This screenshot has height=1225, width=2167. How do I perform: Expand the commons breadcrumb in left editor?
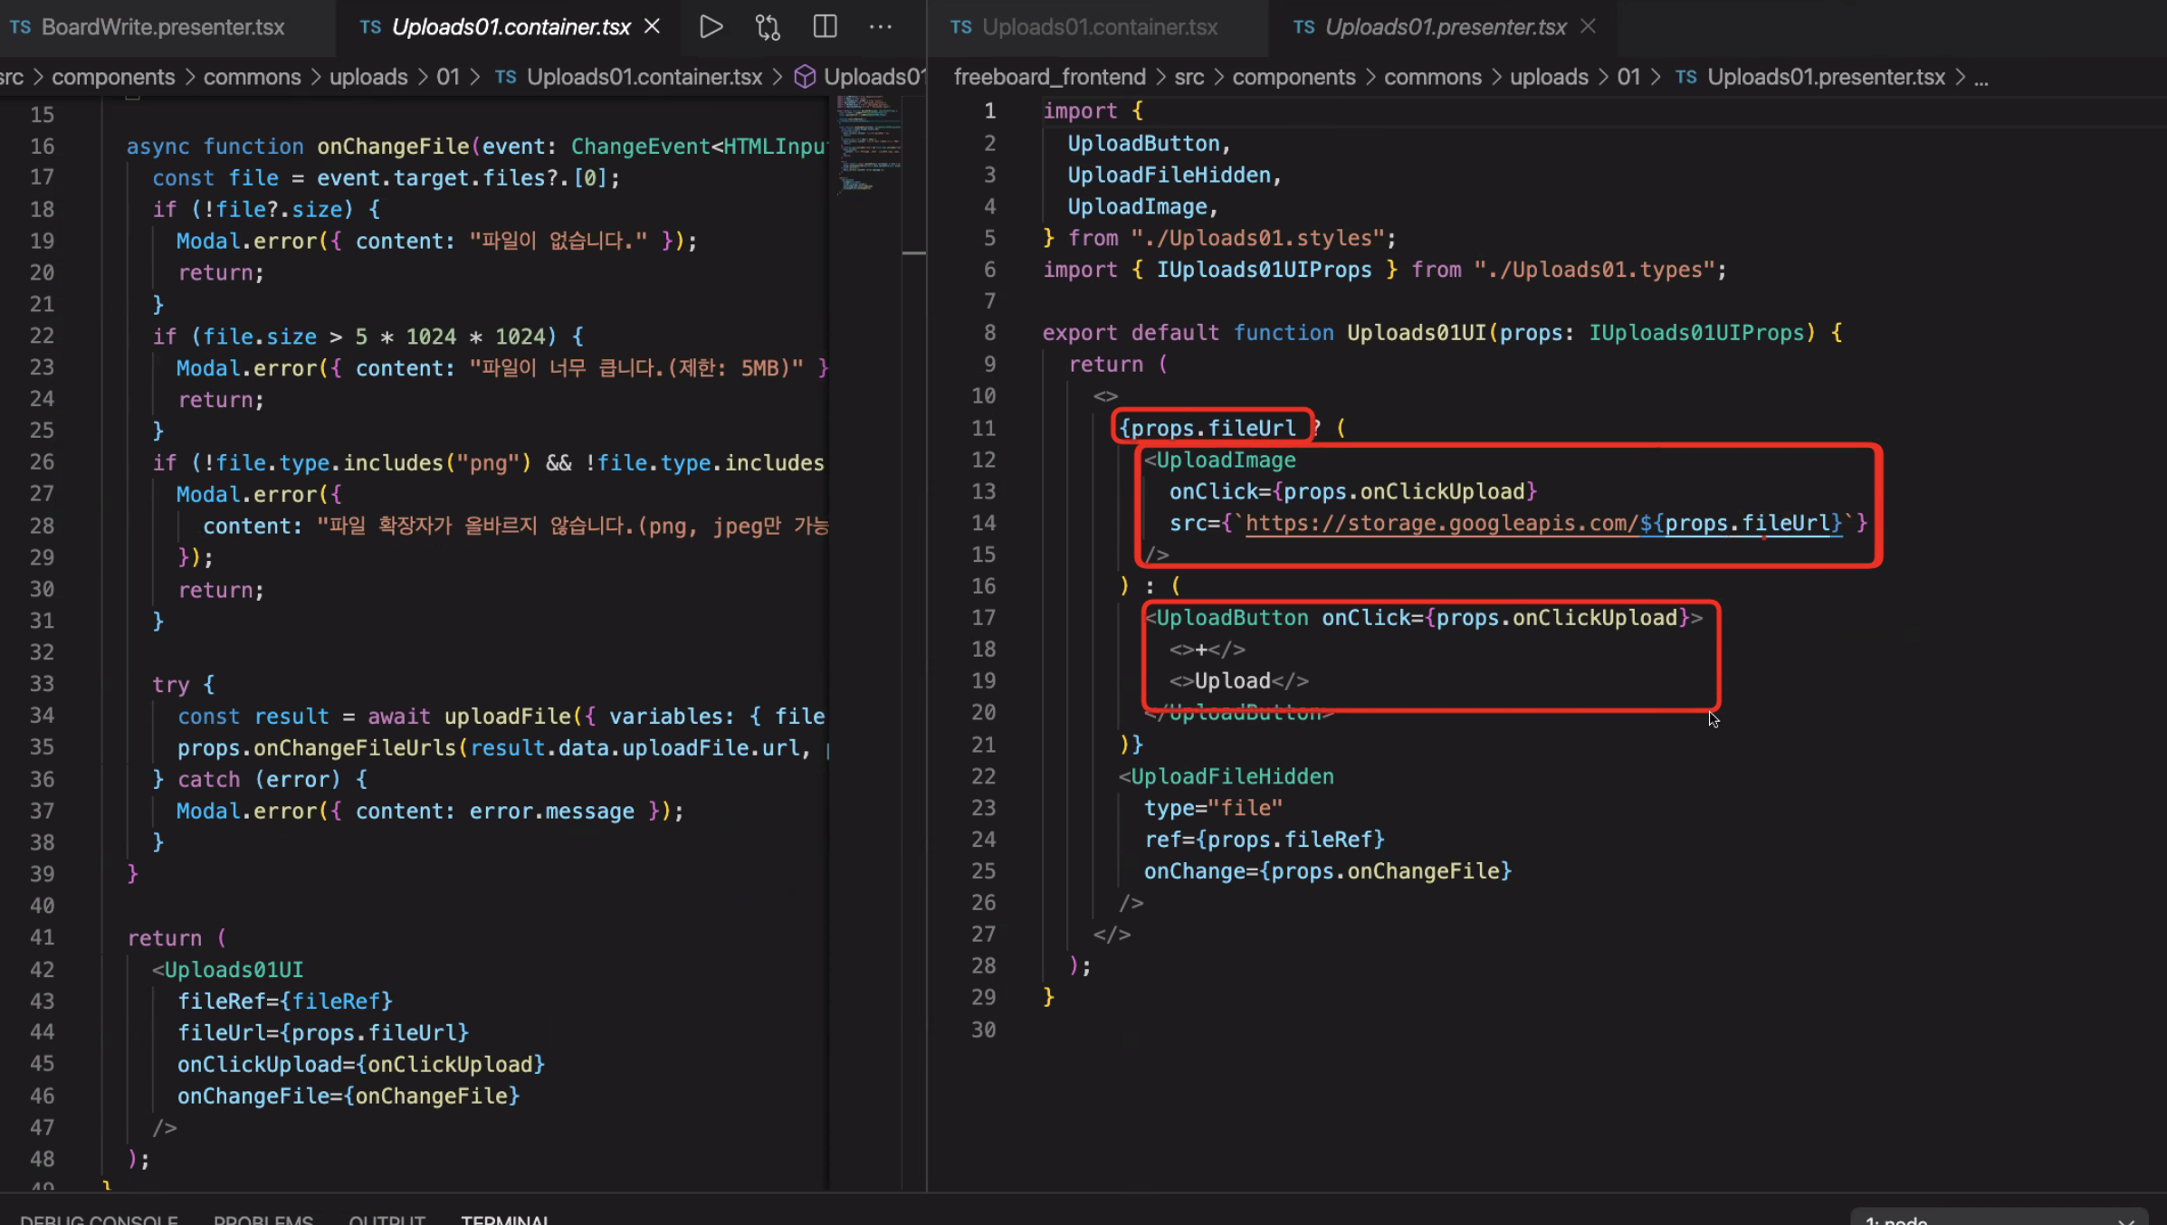[x=252, y=77]
